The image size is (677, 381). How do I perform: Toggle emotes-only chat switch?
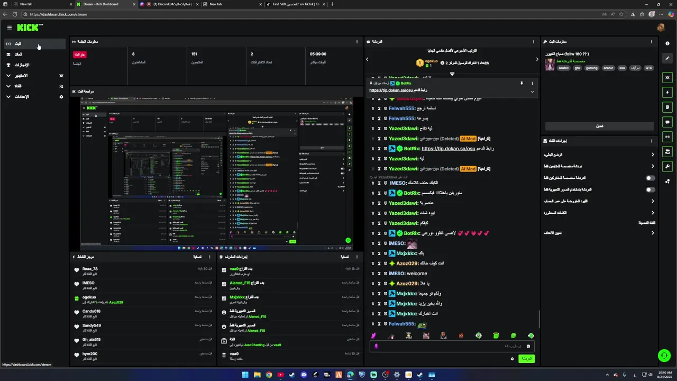(651, 189)
